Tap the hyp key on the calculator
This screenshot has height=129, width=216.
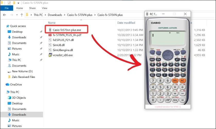point(165,70)
